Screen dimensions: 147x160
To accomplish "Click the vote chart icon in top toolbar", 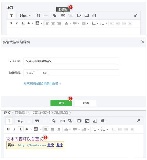I will click(94, 15).
